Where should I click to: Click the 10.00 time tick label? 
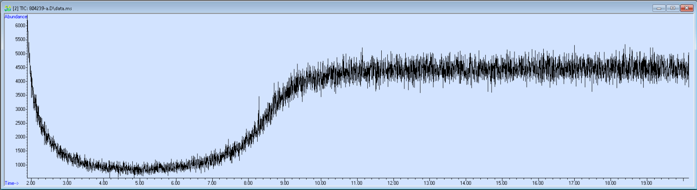320,183
